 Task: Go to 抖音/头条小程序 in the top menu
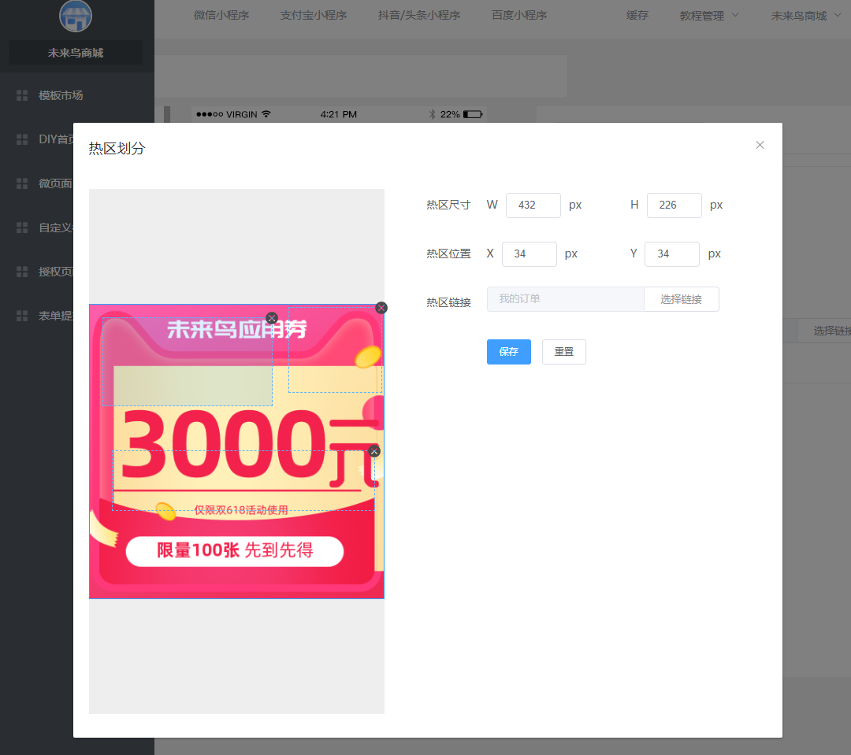click(418, 15)
